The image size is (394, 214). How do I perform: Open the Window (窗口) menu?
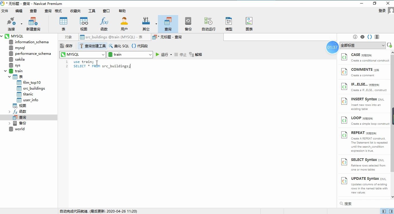point(106,11)
